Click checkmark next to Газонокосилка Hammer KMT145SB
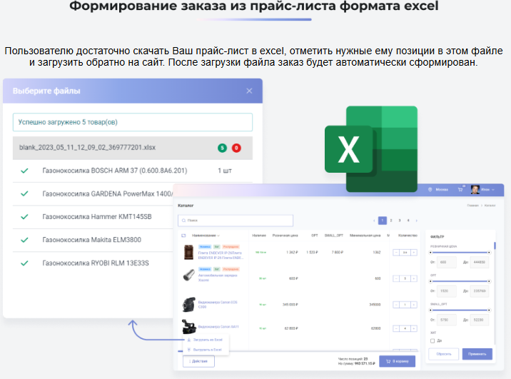The image size is (511, 379). pos(24,217)
